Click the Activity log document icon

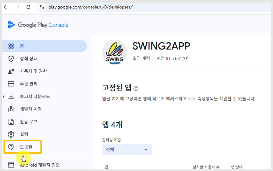(11, 122)
